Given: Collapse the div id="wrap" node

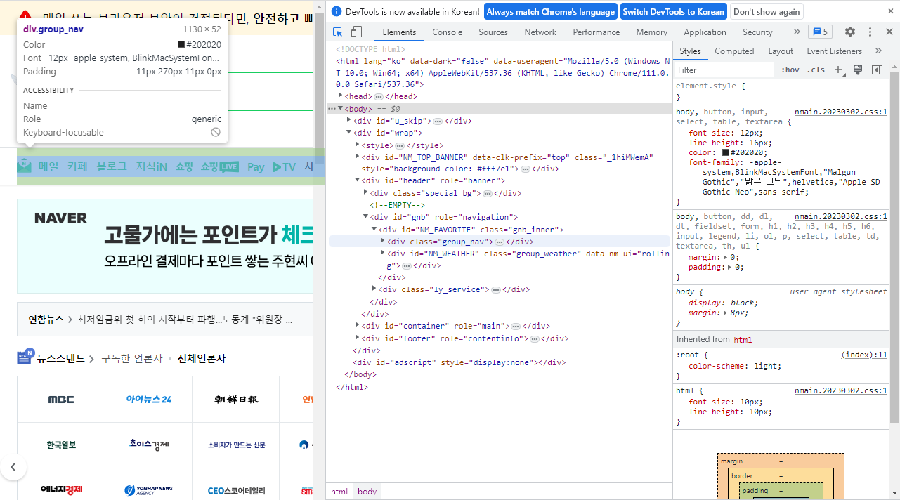Looking at the screenshot, I should (x=348, y=133).
